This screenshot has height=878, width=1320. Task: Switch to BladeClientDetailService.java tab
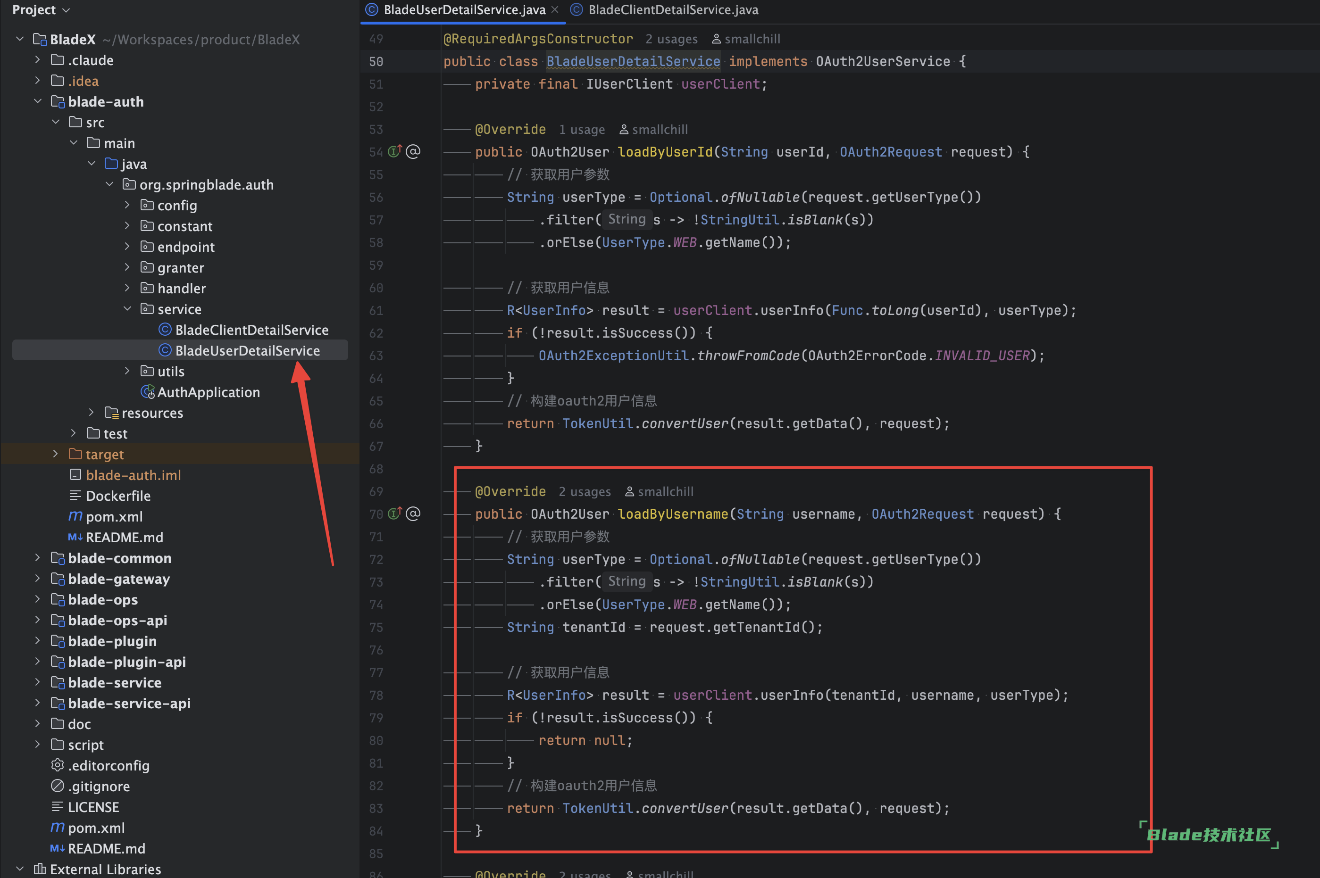pos(672,9)
